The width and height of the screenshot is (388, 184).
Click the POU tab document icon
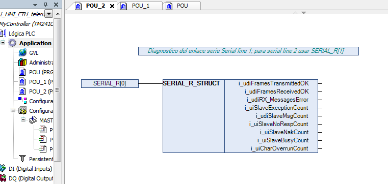pos(169,7)
